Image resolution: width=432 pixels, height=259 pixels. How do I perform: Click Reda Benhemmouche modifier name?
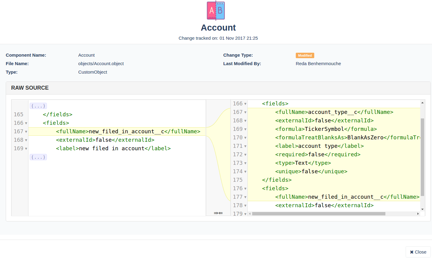318,64
